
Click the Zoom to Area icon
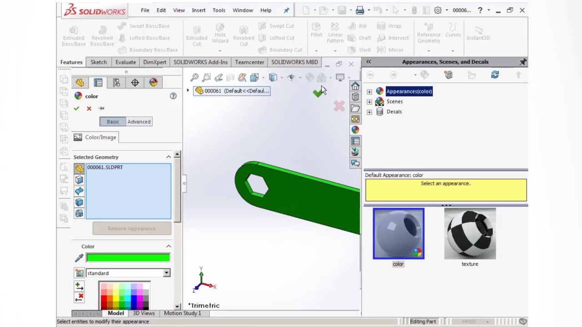(206, 78)
